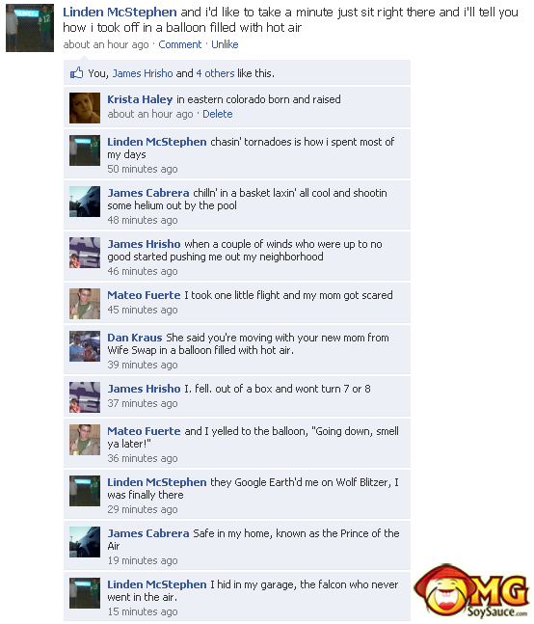The width and height of the screenshot is (534, 624).
Task: Delete Krista Haley's comment
Action: pos(218,114)
